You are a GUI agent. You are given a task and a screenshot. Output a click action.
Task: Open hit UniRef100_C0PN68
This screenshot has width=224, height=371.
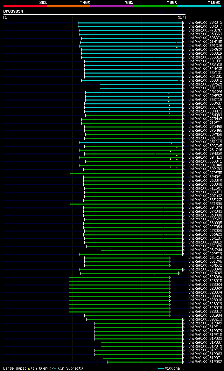(205, 135)
